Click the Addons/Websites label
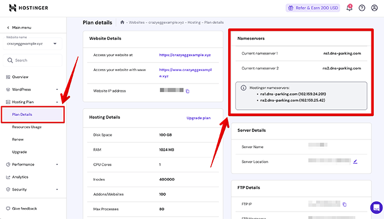Viewport: 384px width, 219px height. (x=108, y=195)
